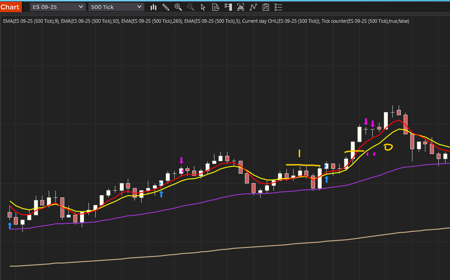Open the chart trader icon
Screen dimensions: 450x280
(x=228, y=7)
